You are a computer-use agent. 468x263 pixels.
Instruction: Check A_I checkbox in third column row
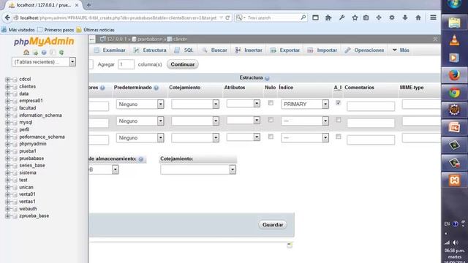(338, 137)
